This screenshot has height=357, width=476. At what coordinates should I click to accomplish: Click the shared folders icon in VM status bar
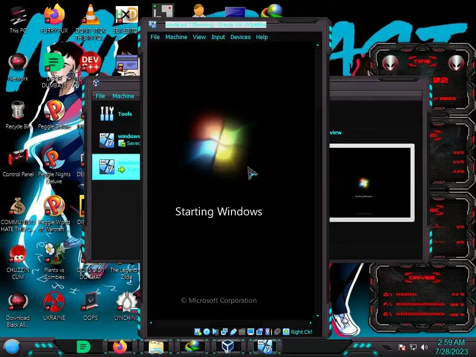[242, 332]
